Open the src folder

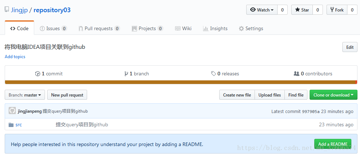pyautogui.click(x=19, y=125)
